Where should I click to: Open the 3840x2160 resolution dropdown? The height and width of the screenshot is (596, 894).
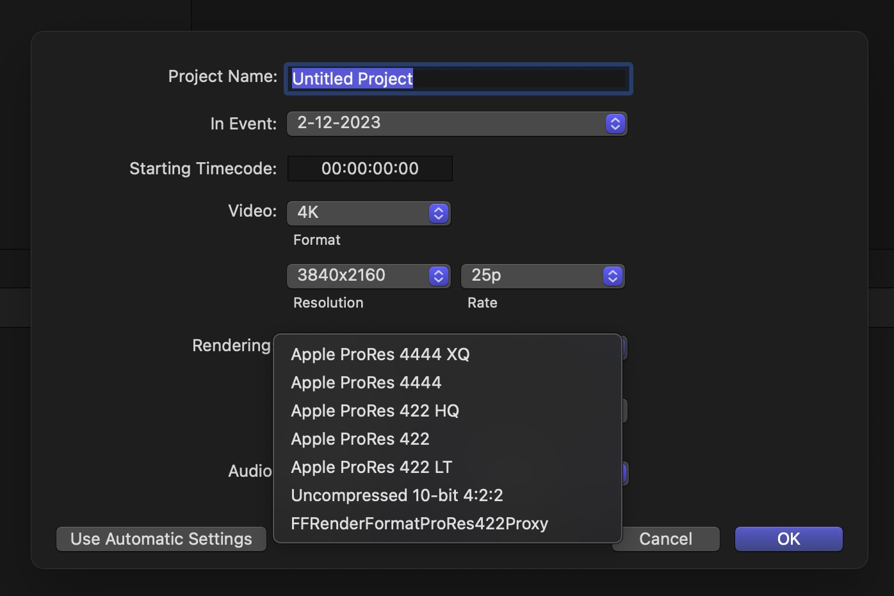click(x=368, y=276)
